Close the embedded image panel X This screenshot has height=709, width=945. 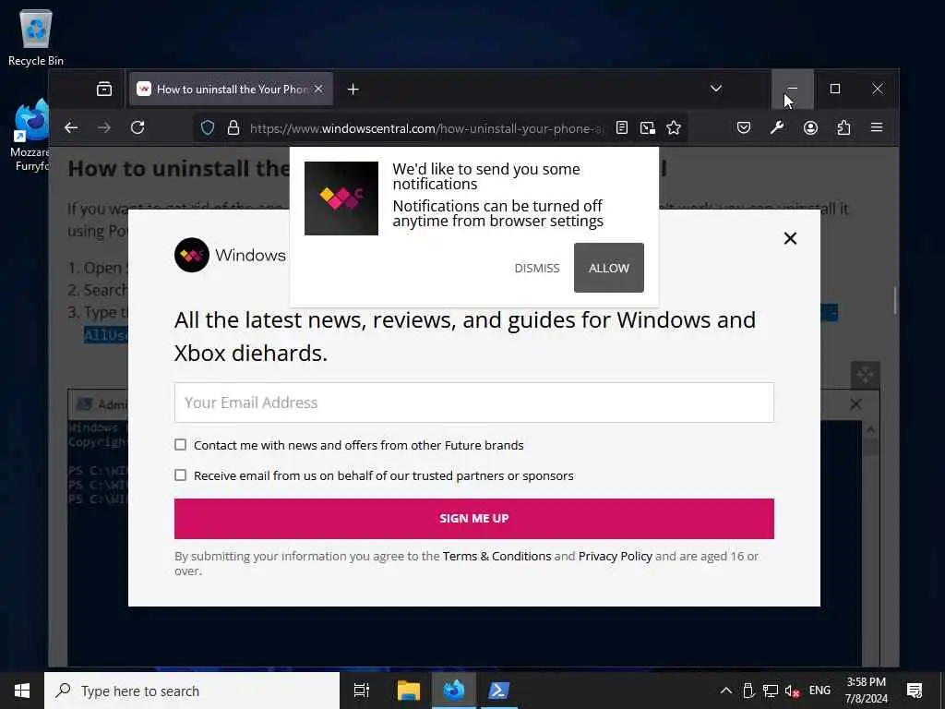[x=855, y=404]
